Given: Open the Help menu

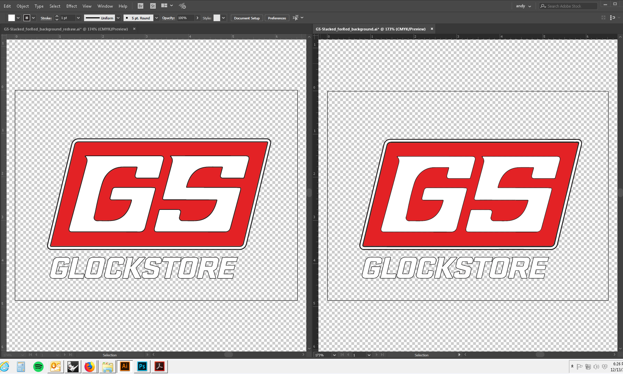Looking at the screenshot, I should 123,6.
